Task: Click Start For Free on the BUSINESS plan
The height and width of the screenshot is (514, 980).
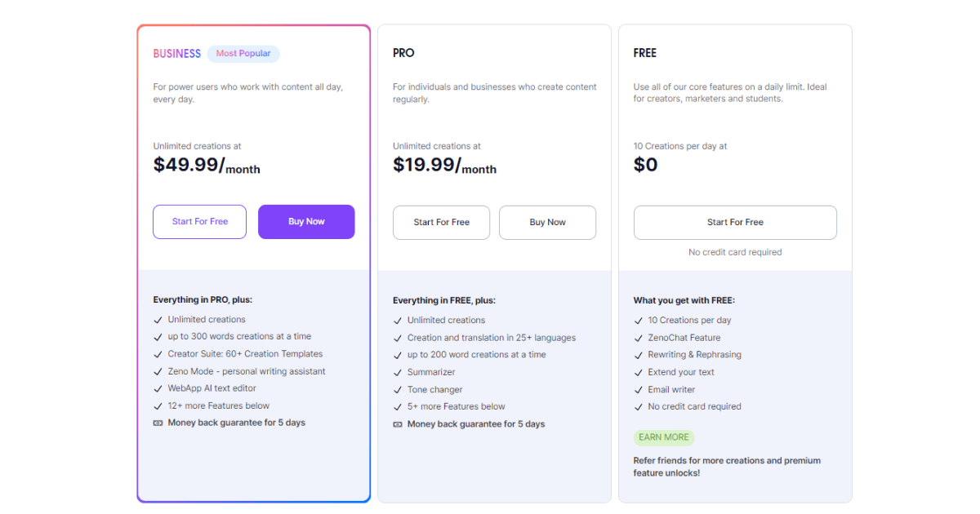Action: click(x=199, y=221)
